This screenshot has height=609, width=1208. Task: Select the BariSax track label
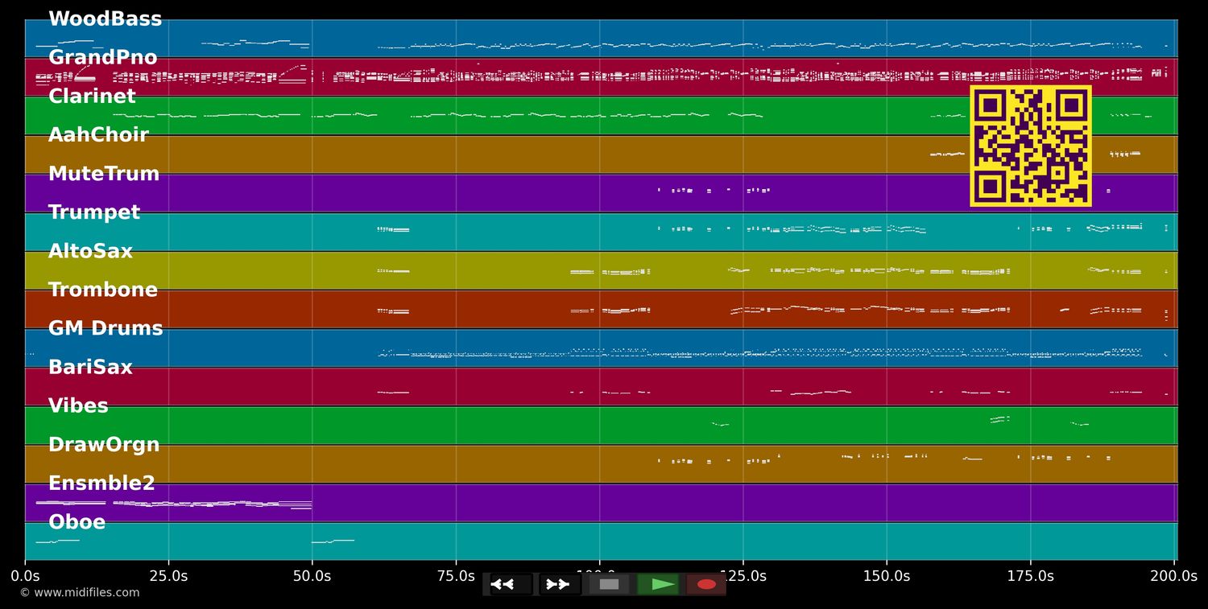(90, 368)
